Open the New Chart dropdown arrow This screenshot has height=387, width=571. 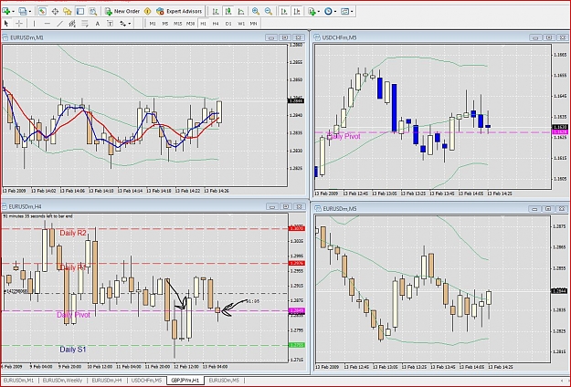(x=14, y=12)
